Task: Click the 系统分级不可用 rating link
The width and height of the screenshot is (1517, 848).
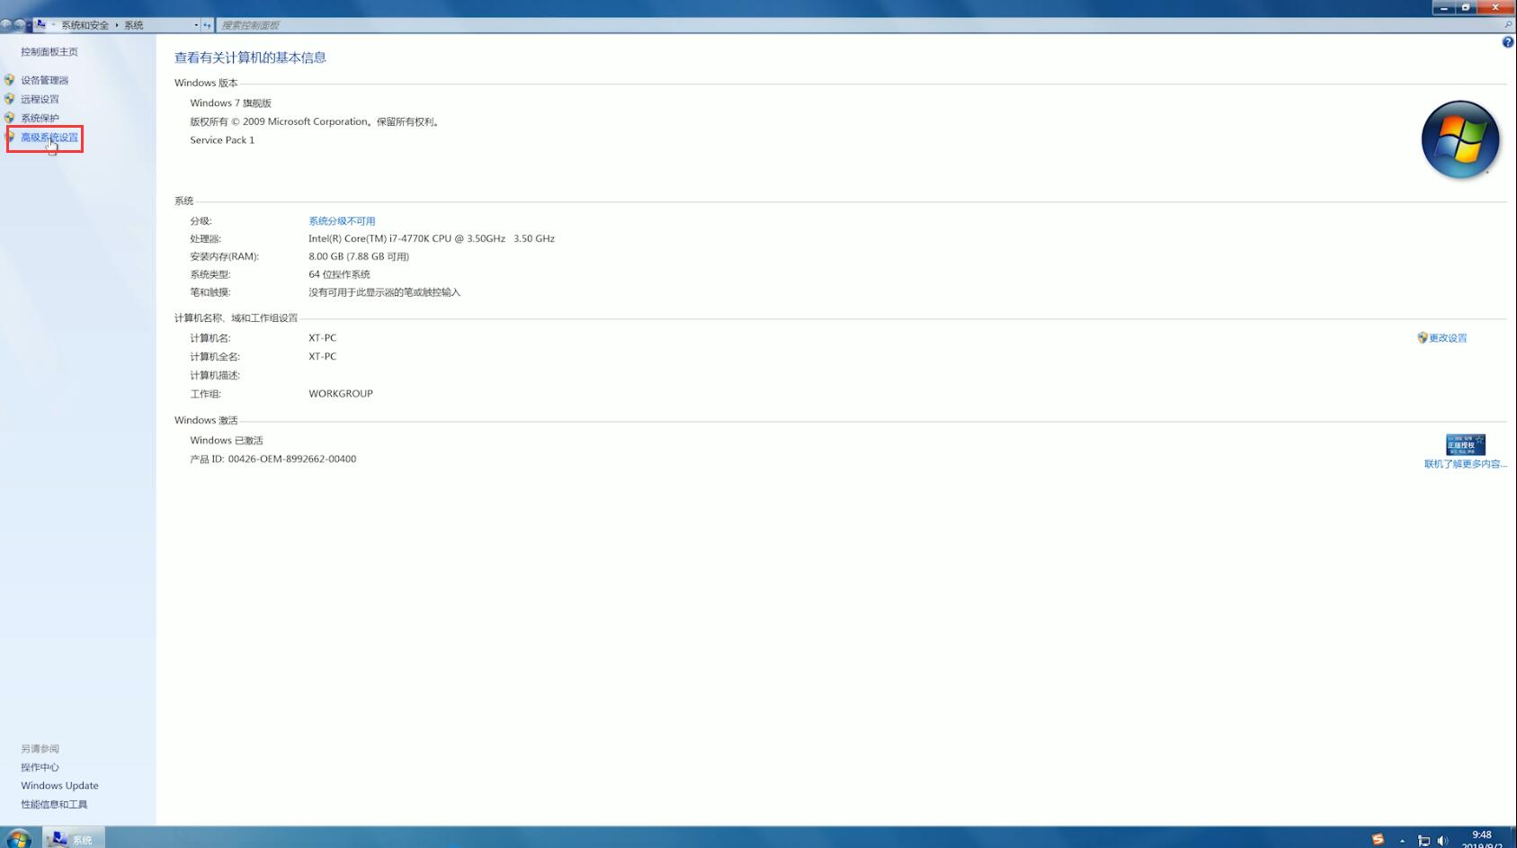Action: click(342, 220)
